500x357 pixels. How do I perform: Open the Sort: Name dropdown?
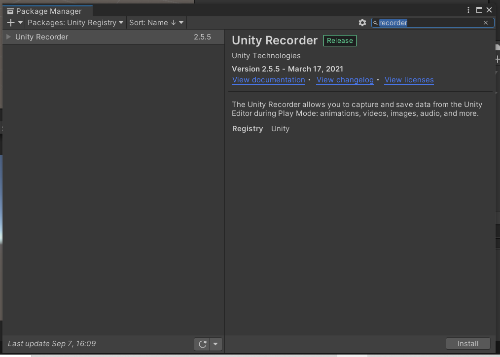156,23
